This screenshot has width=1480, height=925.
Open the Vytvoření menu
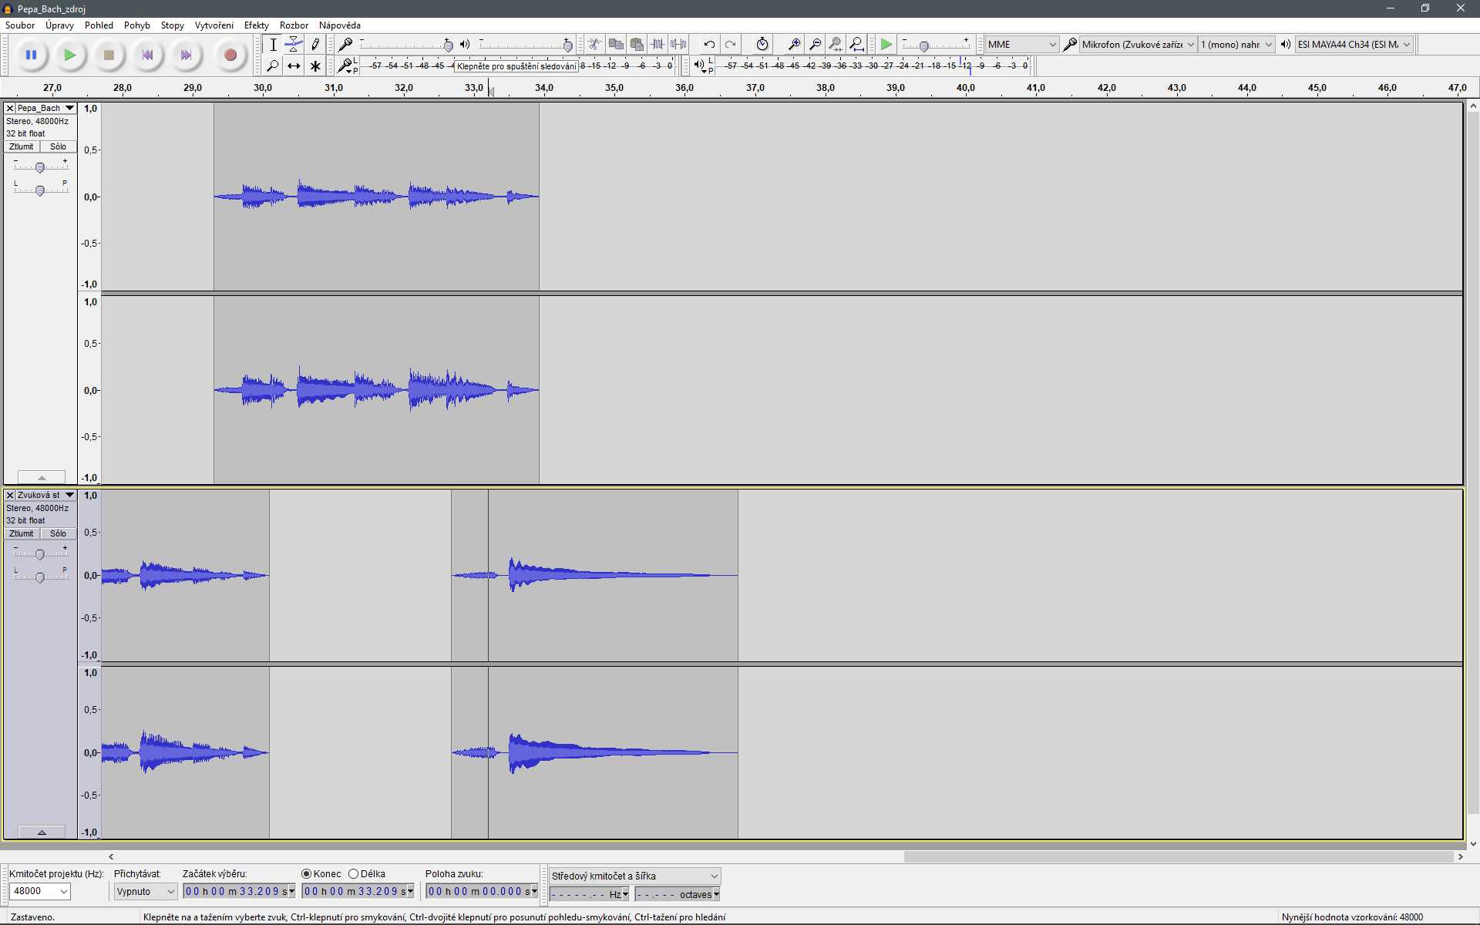point(214,25)
